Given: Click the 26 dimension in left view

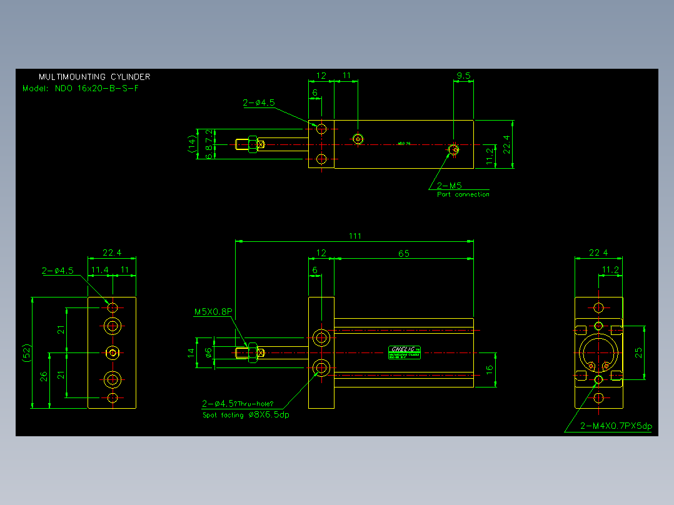Looking at the screenshot, I should [43, 377].
